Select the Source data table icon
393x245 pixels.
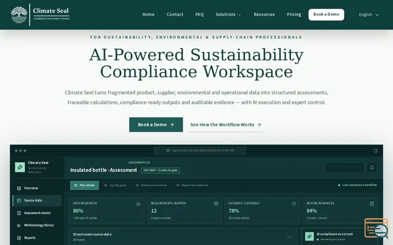tap(19, 200)
